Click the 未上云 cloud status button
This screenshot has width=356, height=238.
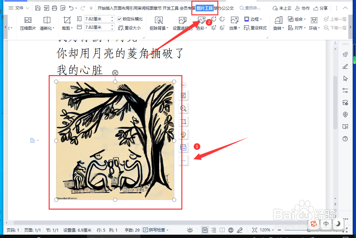coord(282,8)
